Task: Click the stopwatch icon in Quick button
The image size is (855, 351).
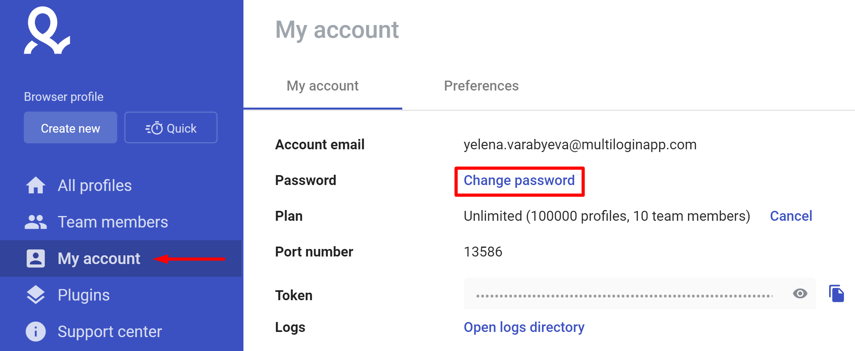Action: (154, 128)
